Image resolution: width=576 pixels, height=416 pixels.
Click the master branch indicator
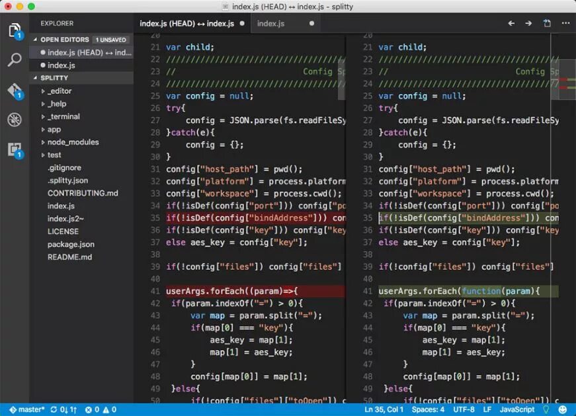(x=27, y=409)
